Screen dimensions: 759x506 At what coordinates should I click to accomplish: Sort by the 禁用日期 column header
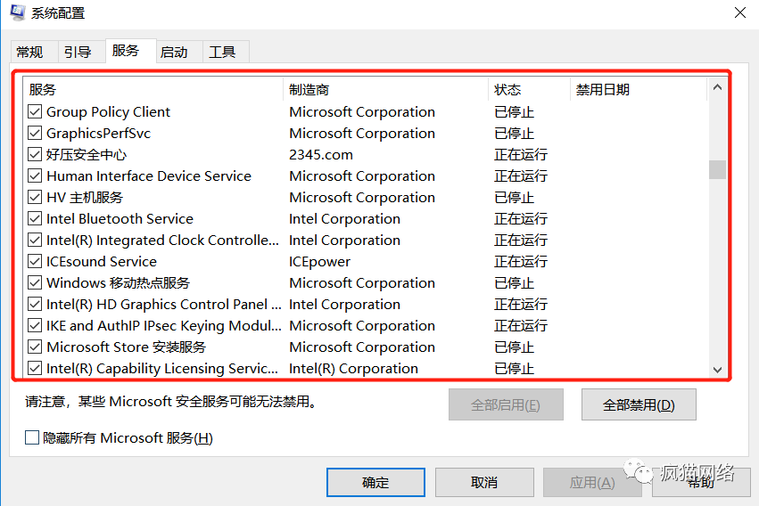coord(639,89)
